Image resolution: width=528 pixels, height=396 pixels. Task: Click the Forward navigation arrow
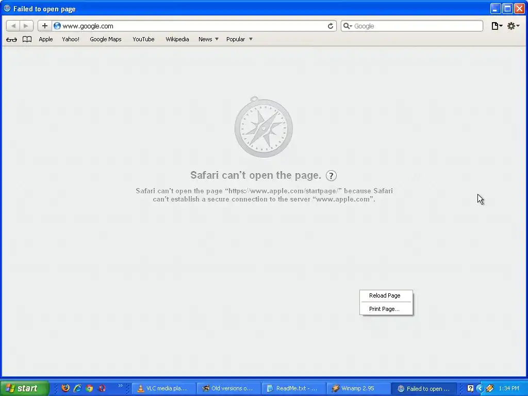tap(26, 26)
